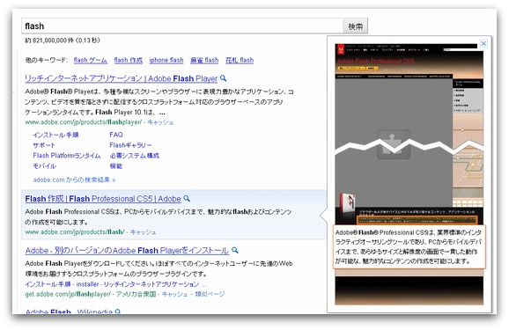509x330 pixels.
Task: Open the 'iphone flash' related keyword link
Action: click(166, 60)
